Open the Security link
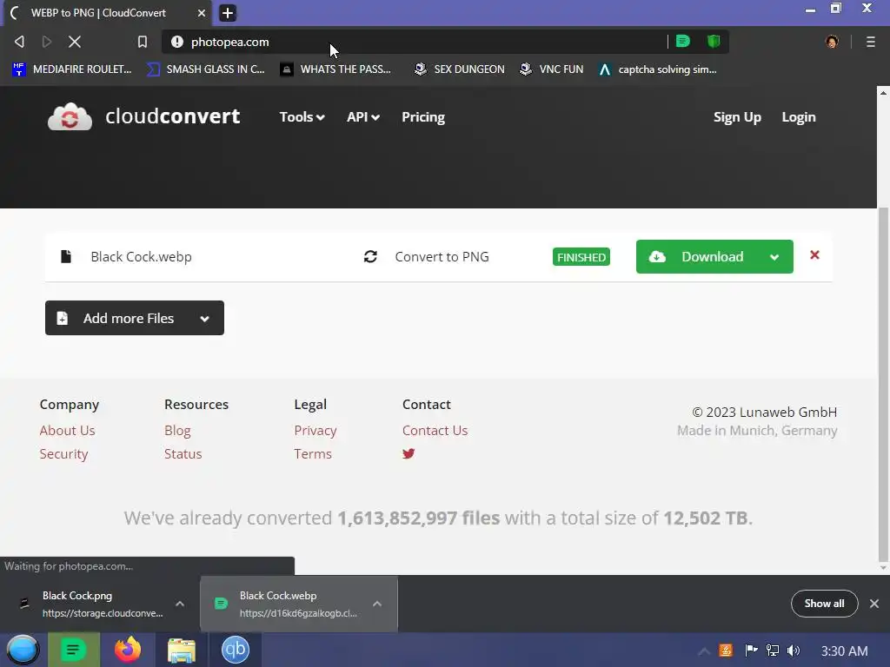This screenshot has height=667, width=890. (x=63, y=453)
